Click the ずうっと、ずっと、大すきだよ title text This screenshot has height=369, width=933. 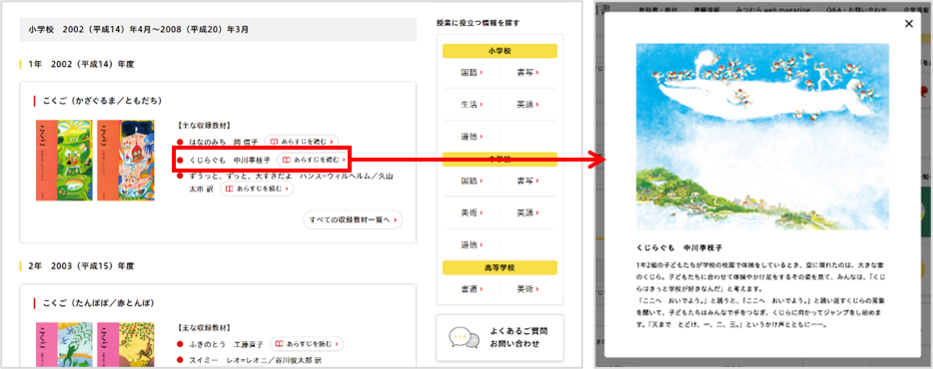(x=242, y=178)
